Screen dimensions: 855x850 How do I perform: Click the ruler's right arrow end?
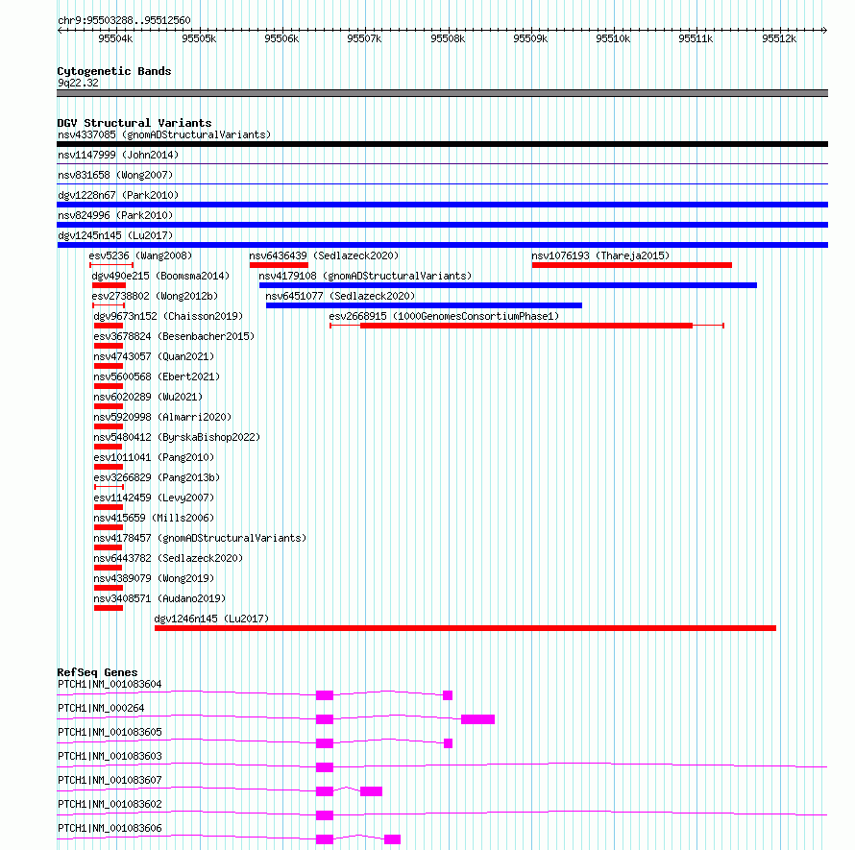coord(825,31)
